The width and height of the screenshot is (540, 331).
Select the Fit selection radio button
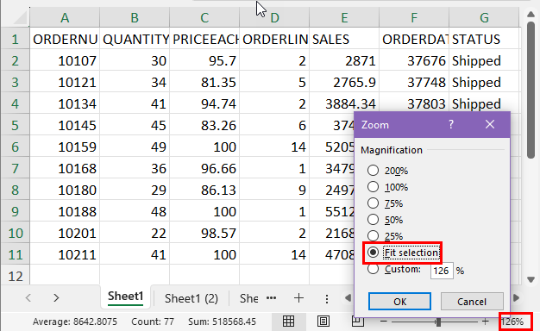(x=373, y=253)
